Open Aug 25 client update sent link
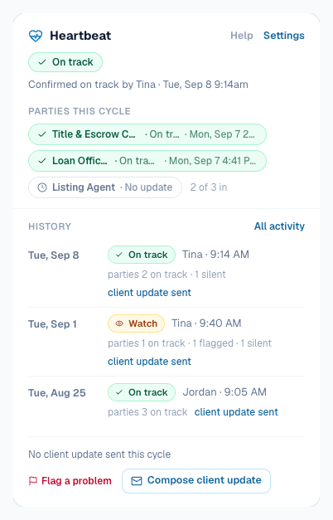 [236, 412]
